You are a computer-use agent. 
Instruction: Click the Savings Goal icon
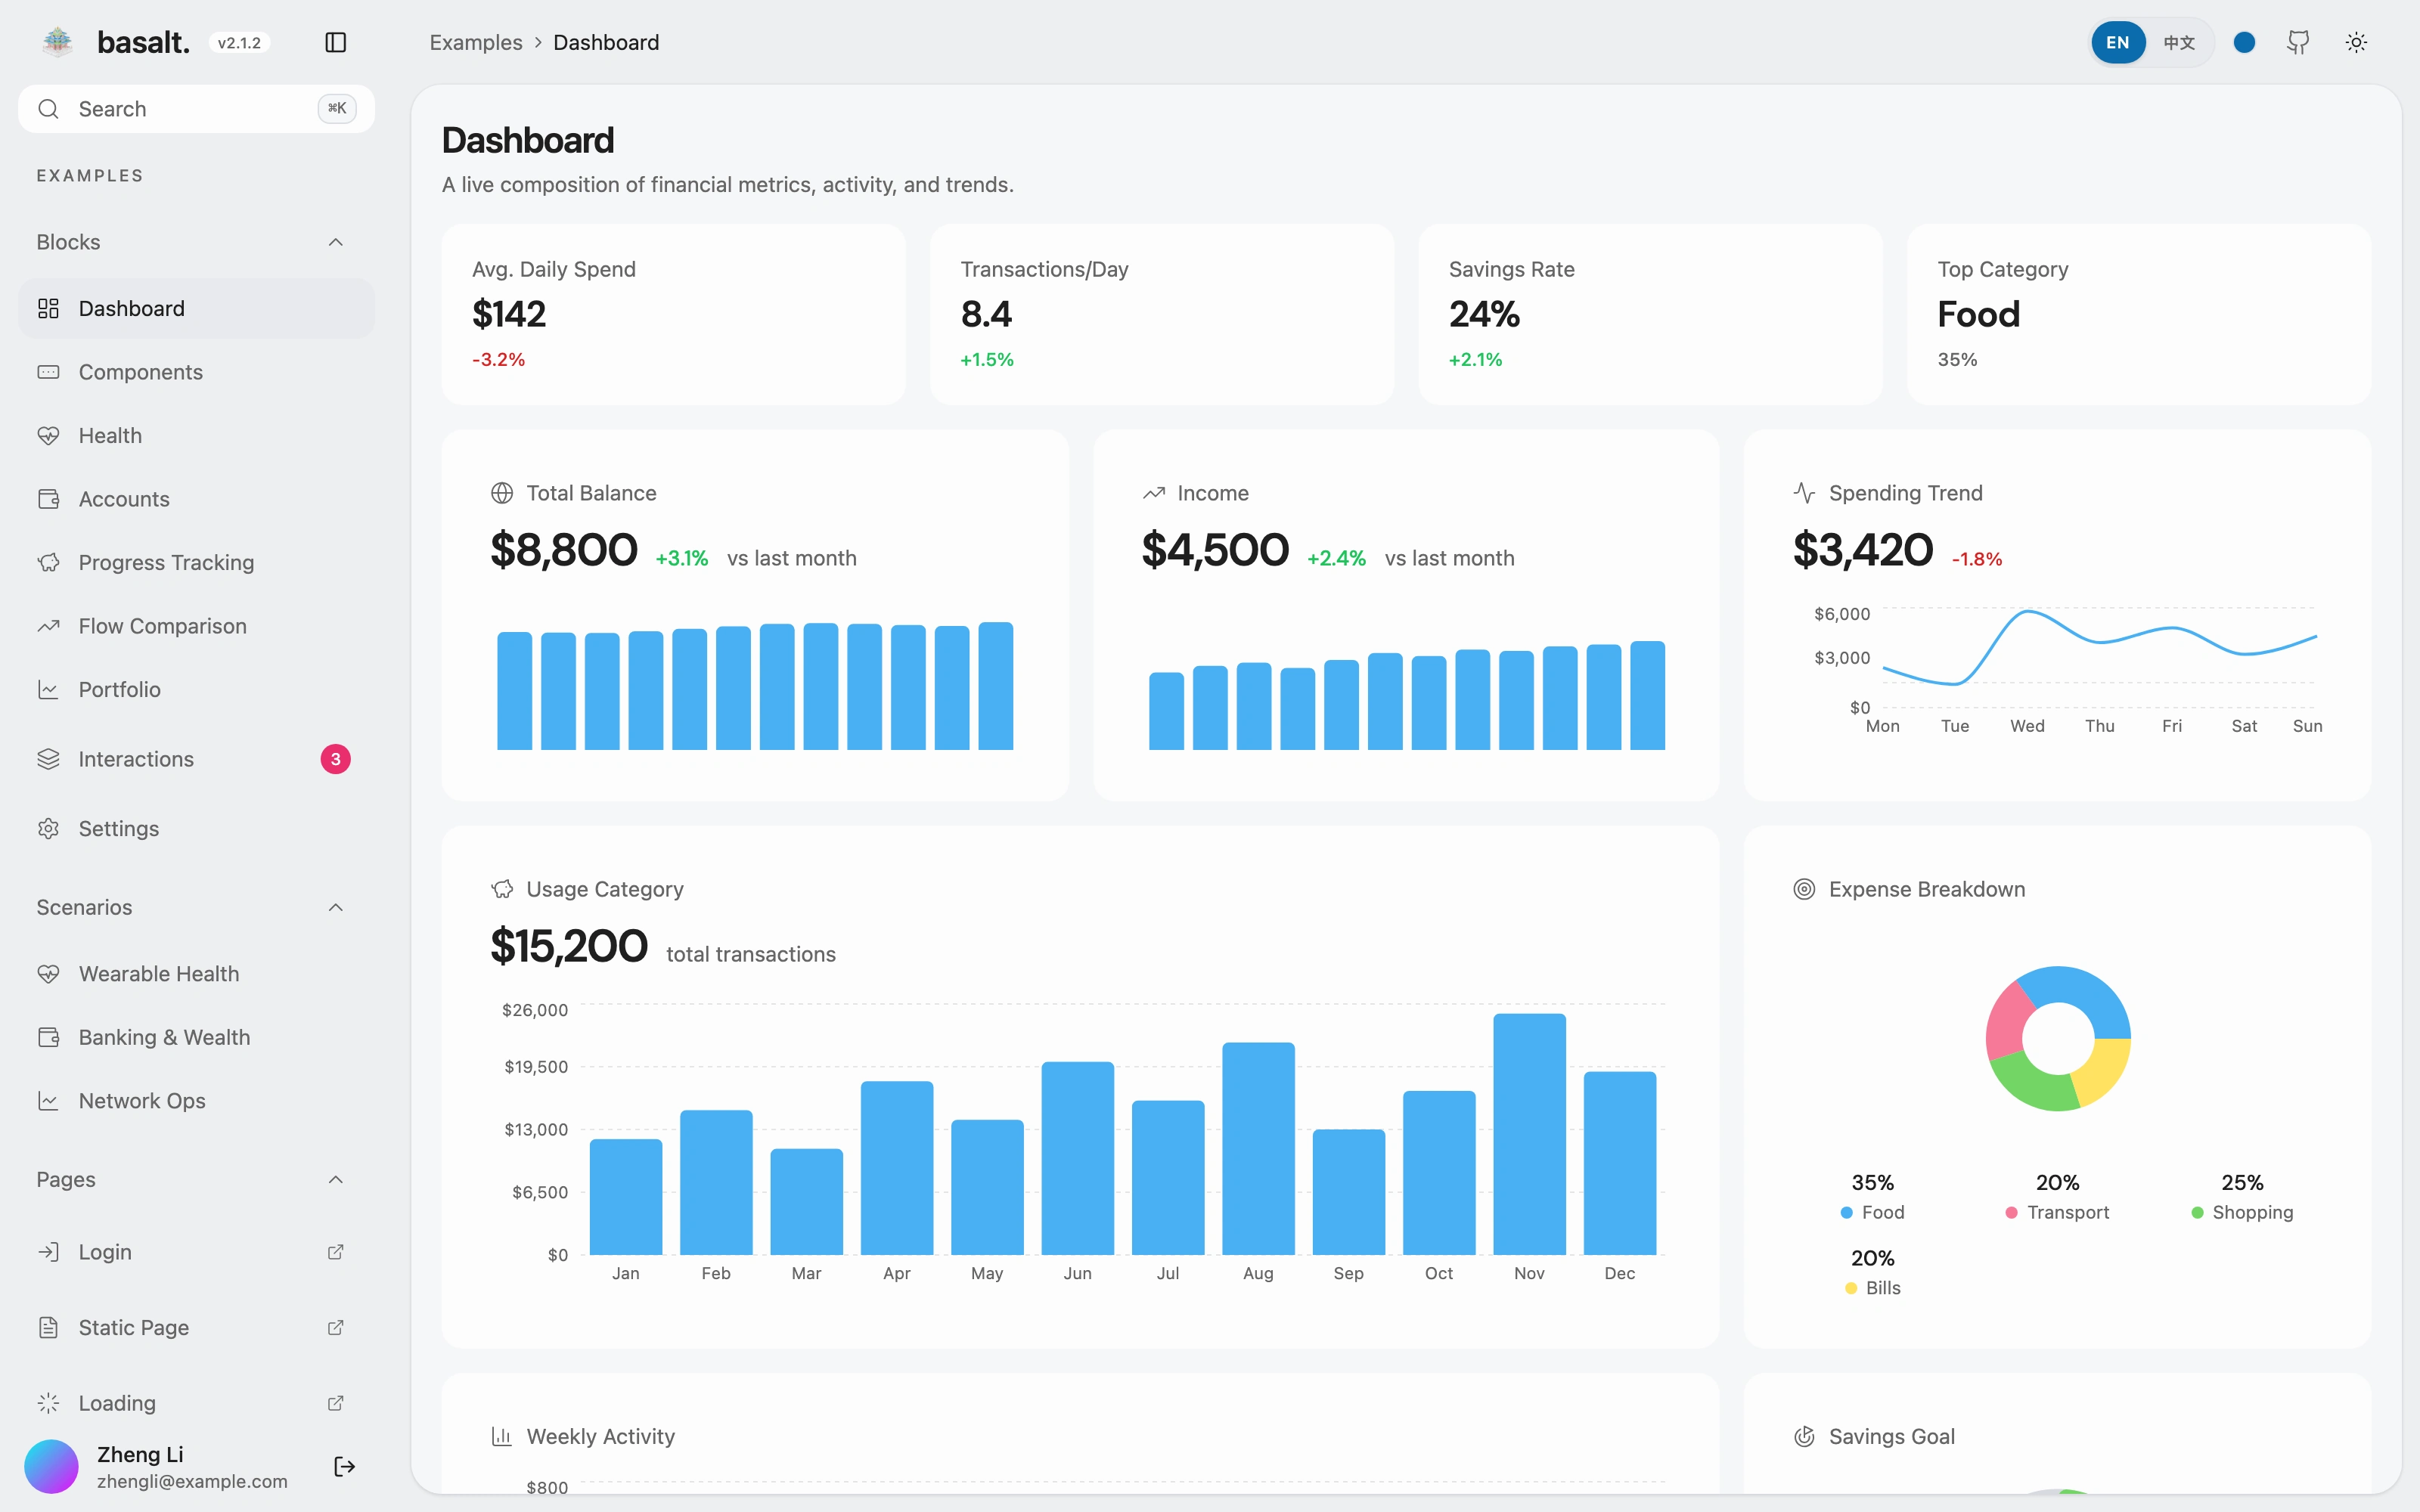coord(1804,1436)
